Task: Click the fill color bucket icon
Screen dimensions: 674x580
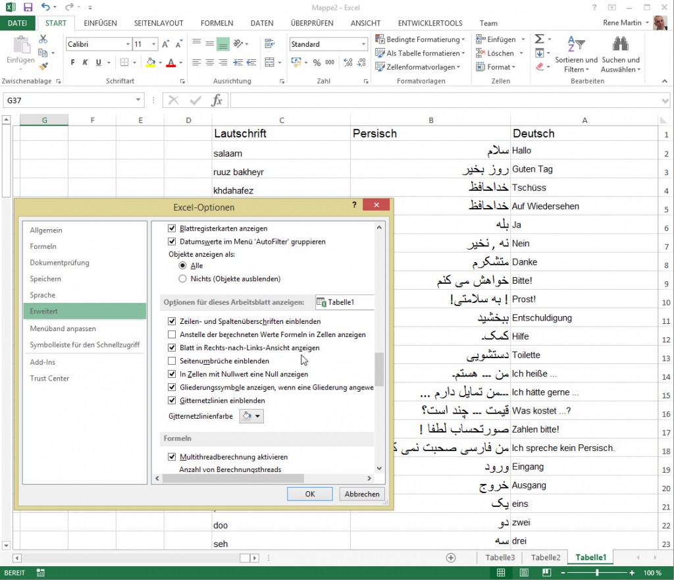Action: click(151, 63)
